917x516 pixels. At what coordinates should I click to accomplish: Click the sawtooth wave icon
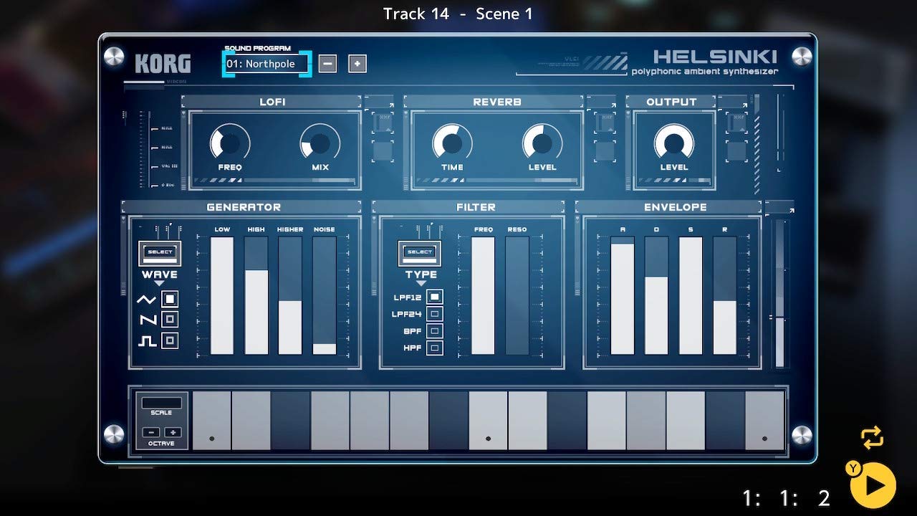pyautogui.click(x=147, y=320)
